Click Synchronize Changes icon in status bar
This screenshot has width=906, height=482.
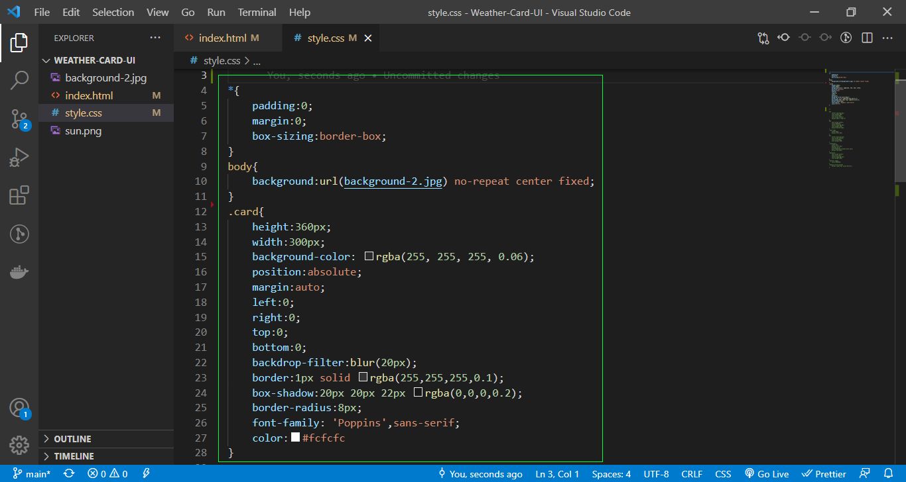(x=69, y=473)
